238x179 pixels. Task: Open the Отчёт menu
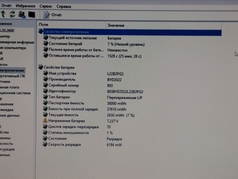6,6
